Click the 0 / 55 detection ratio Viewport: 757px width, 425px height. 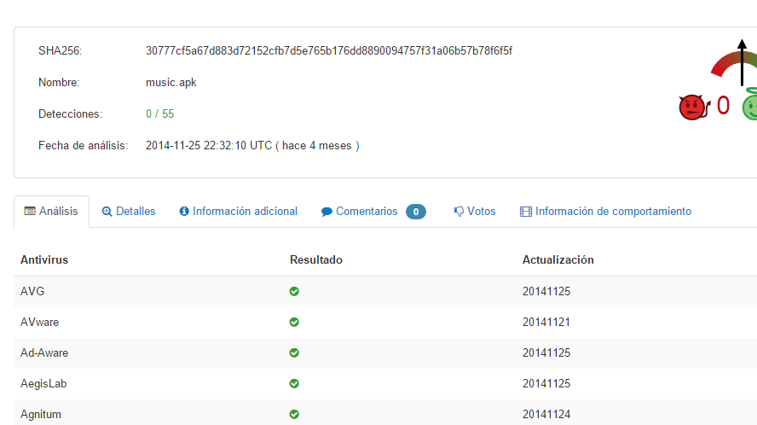(160, 114)
